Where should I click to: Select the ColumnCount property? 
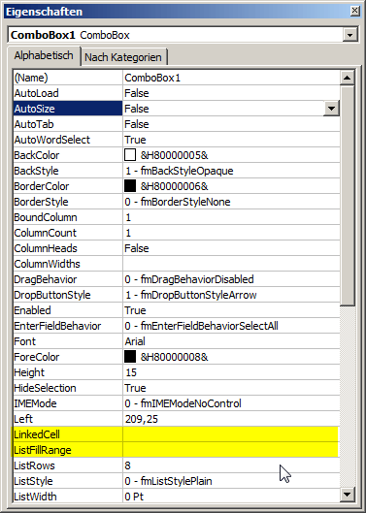point(68,233)
